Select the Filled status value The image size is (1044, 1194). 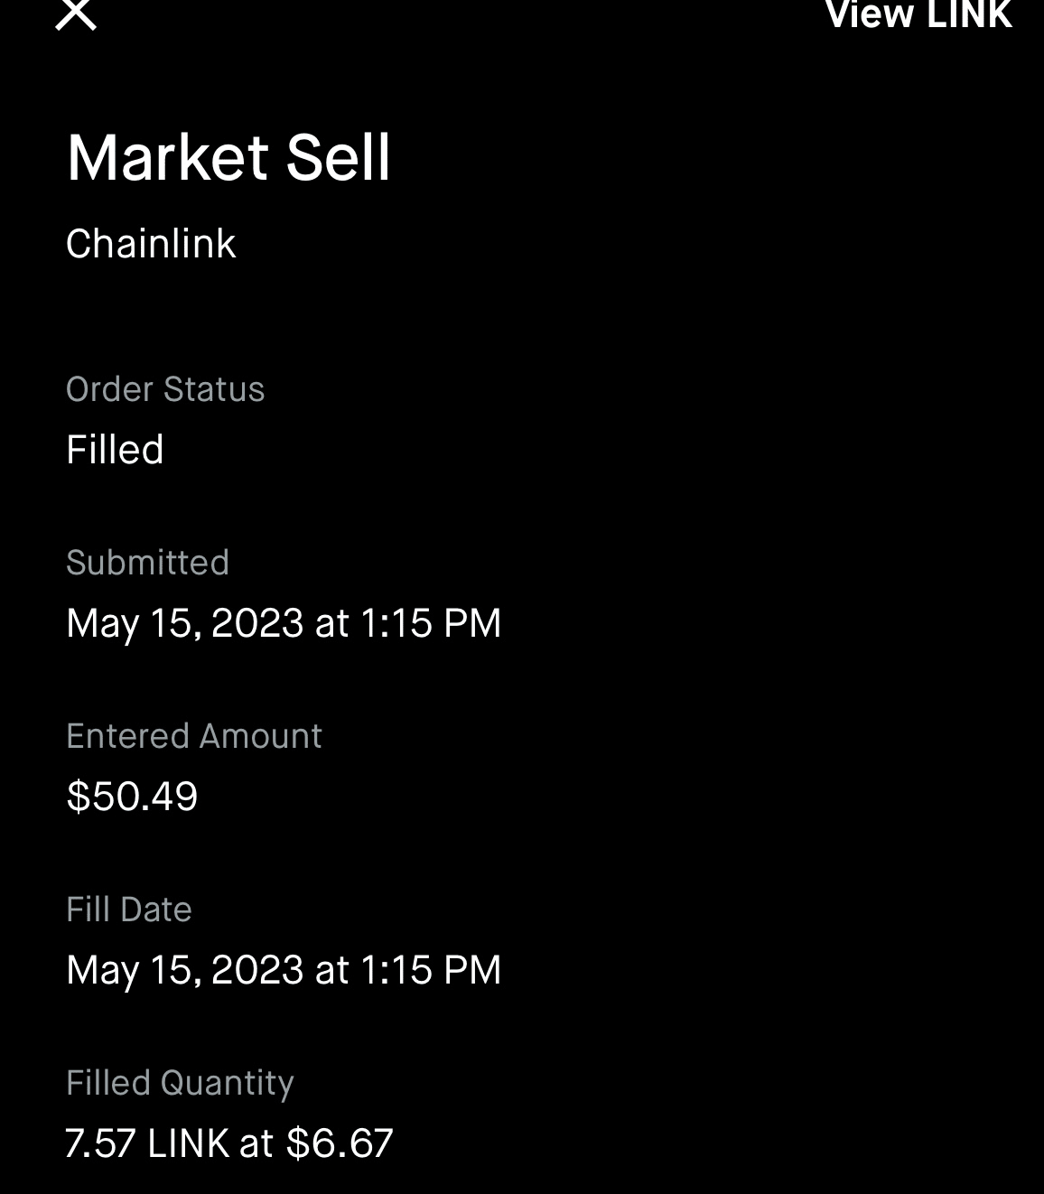pos(115,450)
